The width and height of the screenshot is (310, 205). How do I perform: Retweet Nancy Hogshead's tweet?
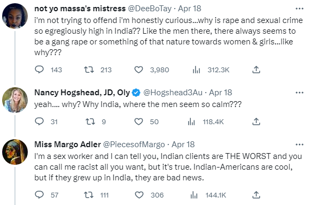(x=90, y=122)
